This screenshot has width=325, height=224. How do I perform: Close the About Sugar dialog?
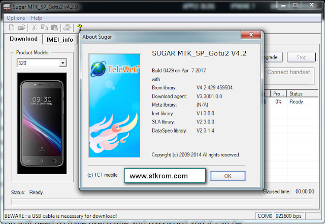[x=251, y=35]
